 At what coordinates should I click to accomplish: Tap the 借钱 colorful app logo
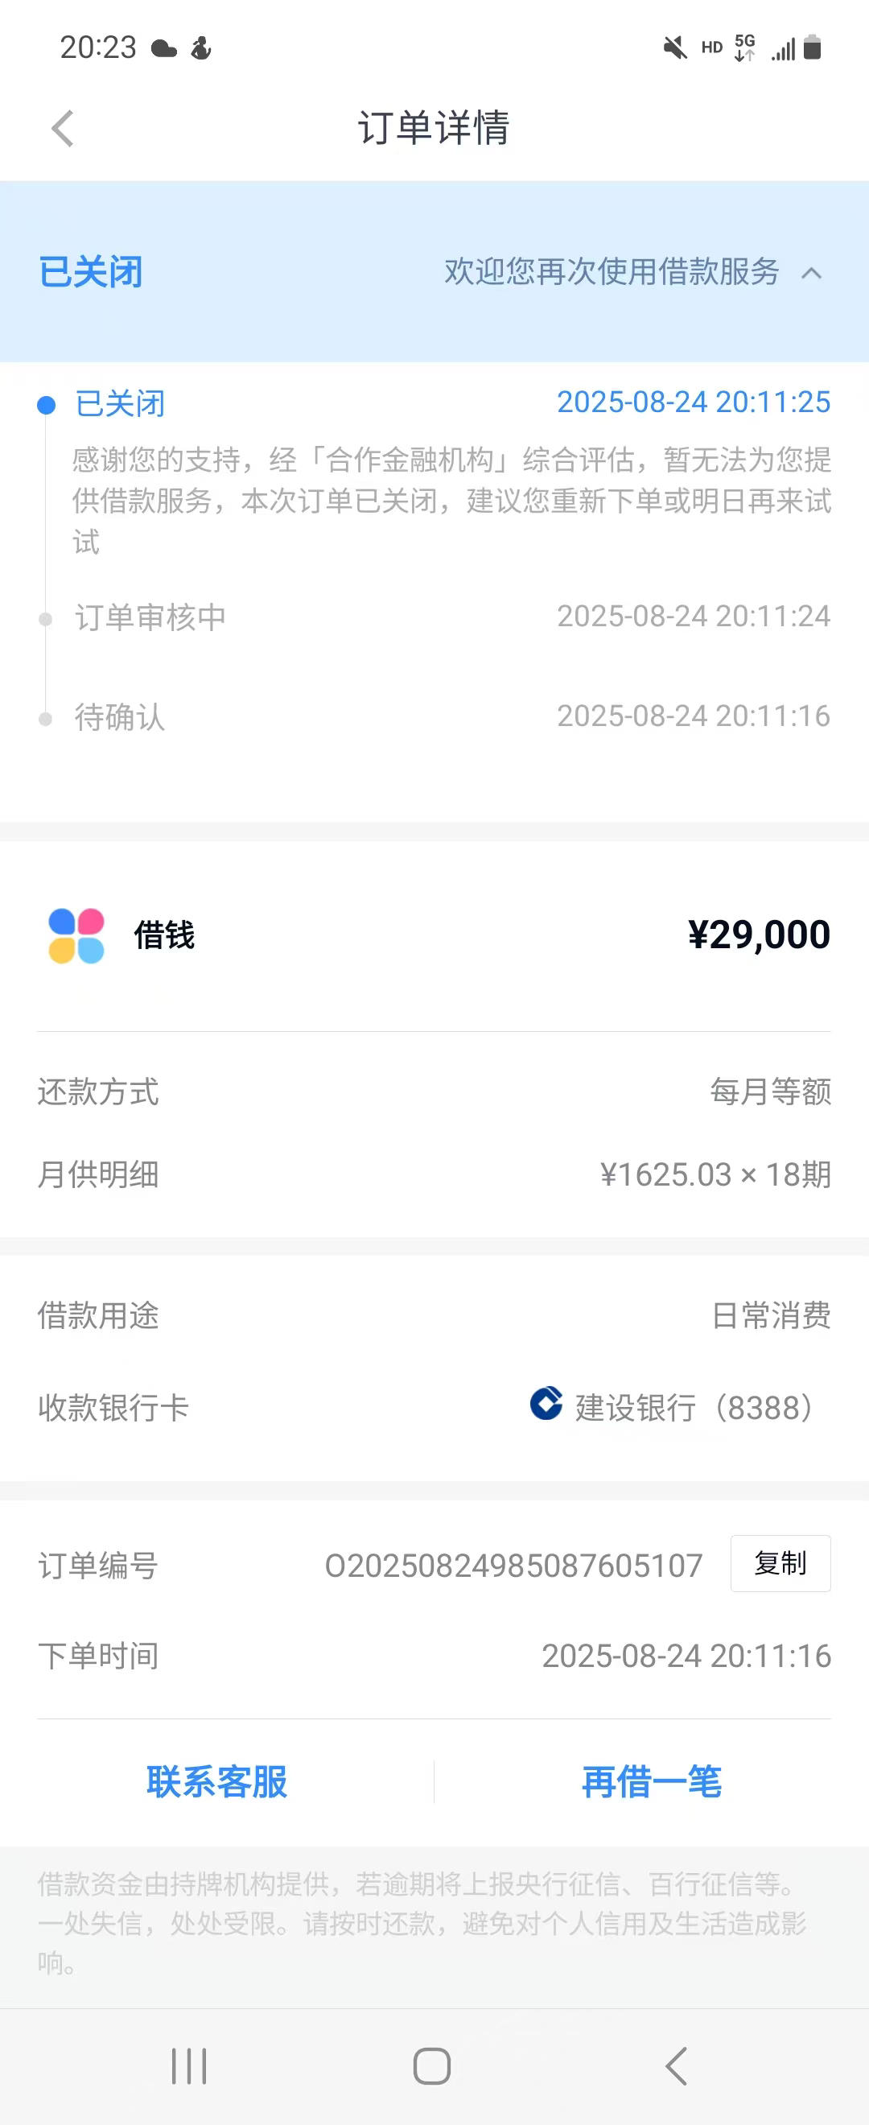point(76,935)
